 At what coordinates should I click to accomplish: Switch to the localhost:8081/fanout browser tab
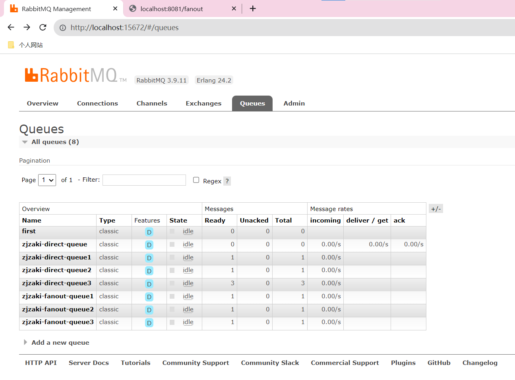(x=183, y=9)
